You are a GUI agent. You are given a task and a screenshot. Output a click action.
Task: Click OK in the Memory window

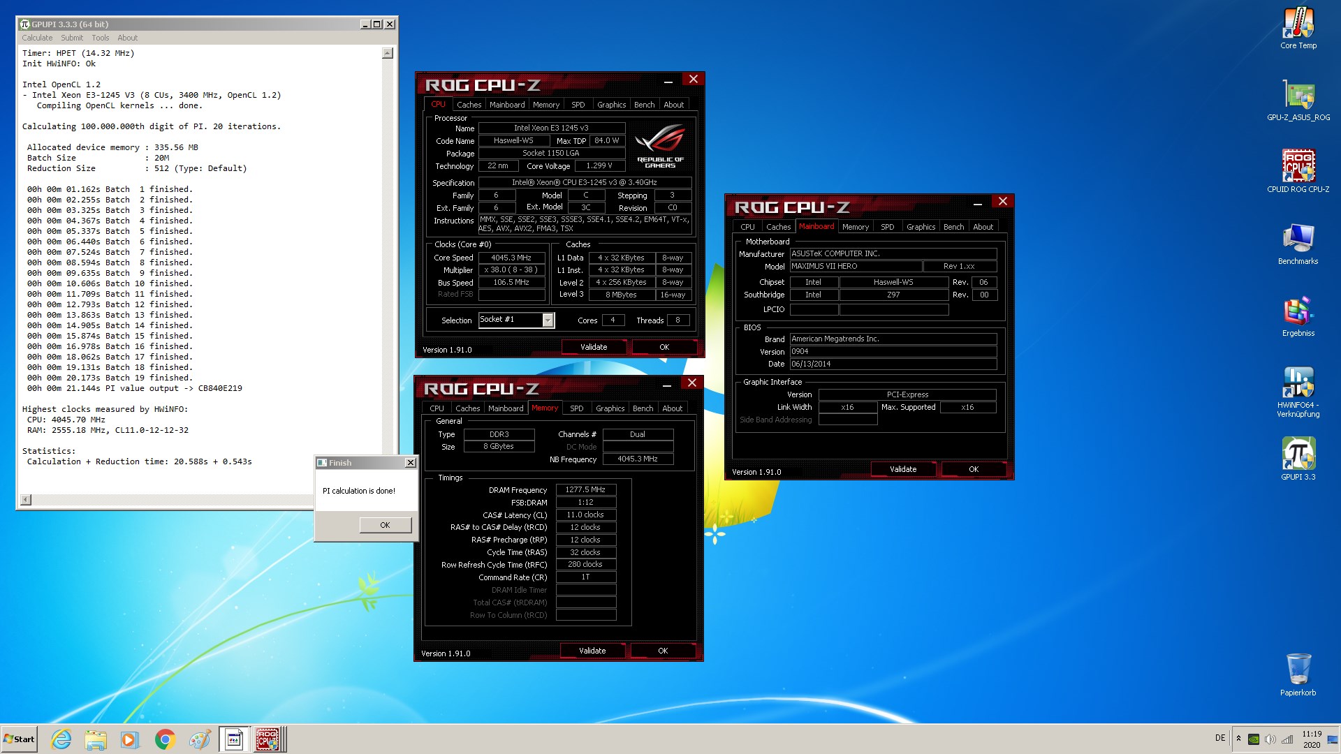coord(663,651)
